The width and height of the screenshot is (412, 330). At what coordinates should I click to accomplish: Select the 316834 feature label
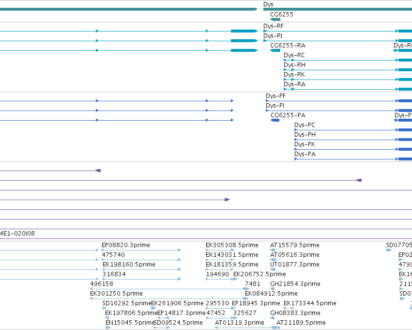[114, 275]
